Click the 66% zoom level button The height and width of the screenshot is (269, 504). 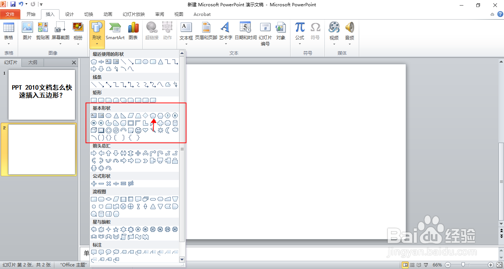(x=437, y=265)
